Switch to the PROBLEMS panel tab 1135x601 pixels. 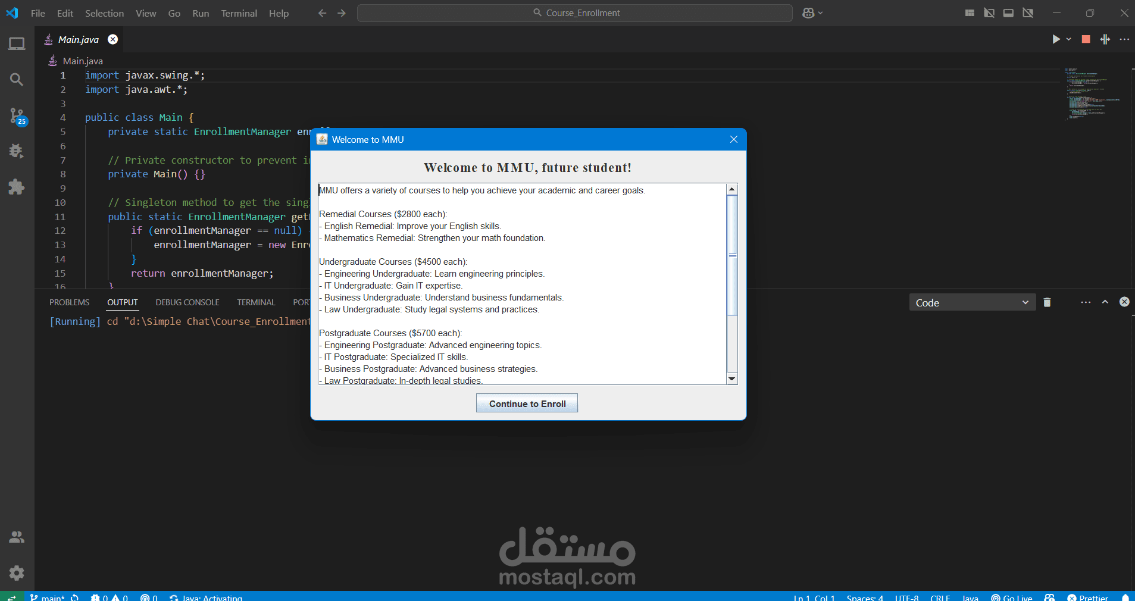70,302
